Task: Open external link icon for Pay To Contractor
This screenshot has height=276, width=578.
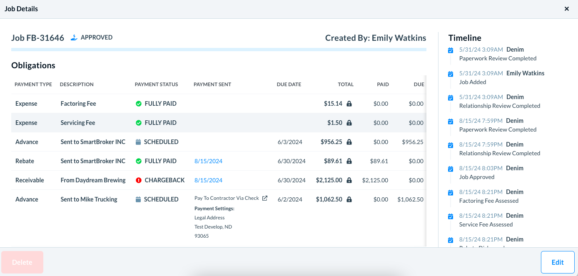Action: tap(265, 198)
